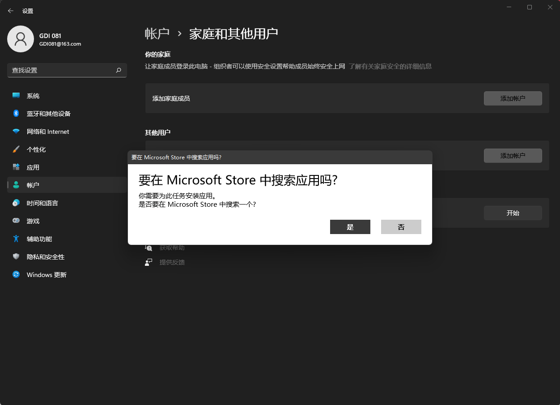Click the 隐私和安全性 shield icon
Screen dimensions: 560x405
point(16,257)
